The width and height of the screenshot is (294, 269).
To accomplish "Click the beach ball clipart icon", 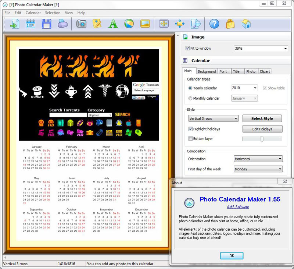I will (x=129, y=24).
